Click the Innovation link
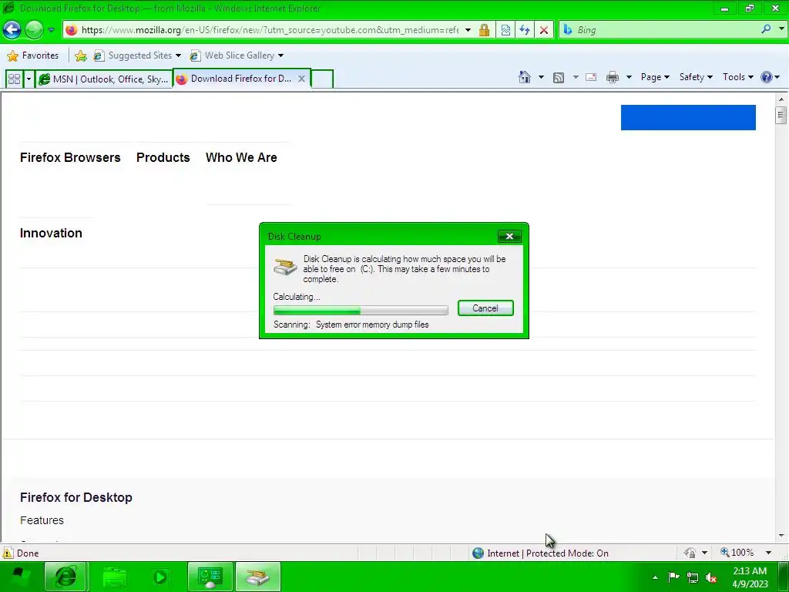 point(51,233)
